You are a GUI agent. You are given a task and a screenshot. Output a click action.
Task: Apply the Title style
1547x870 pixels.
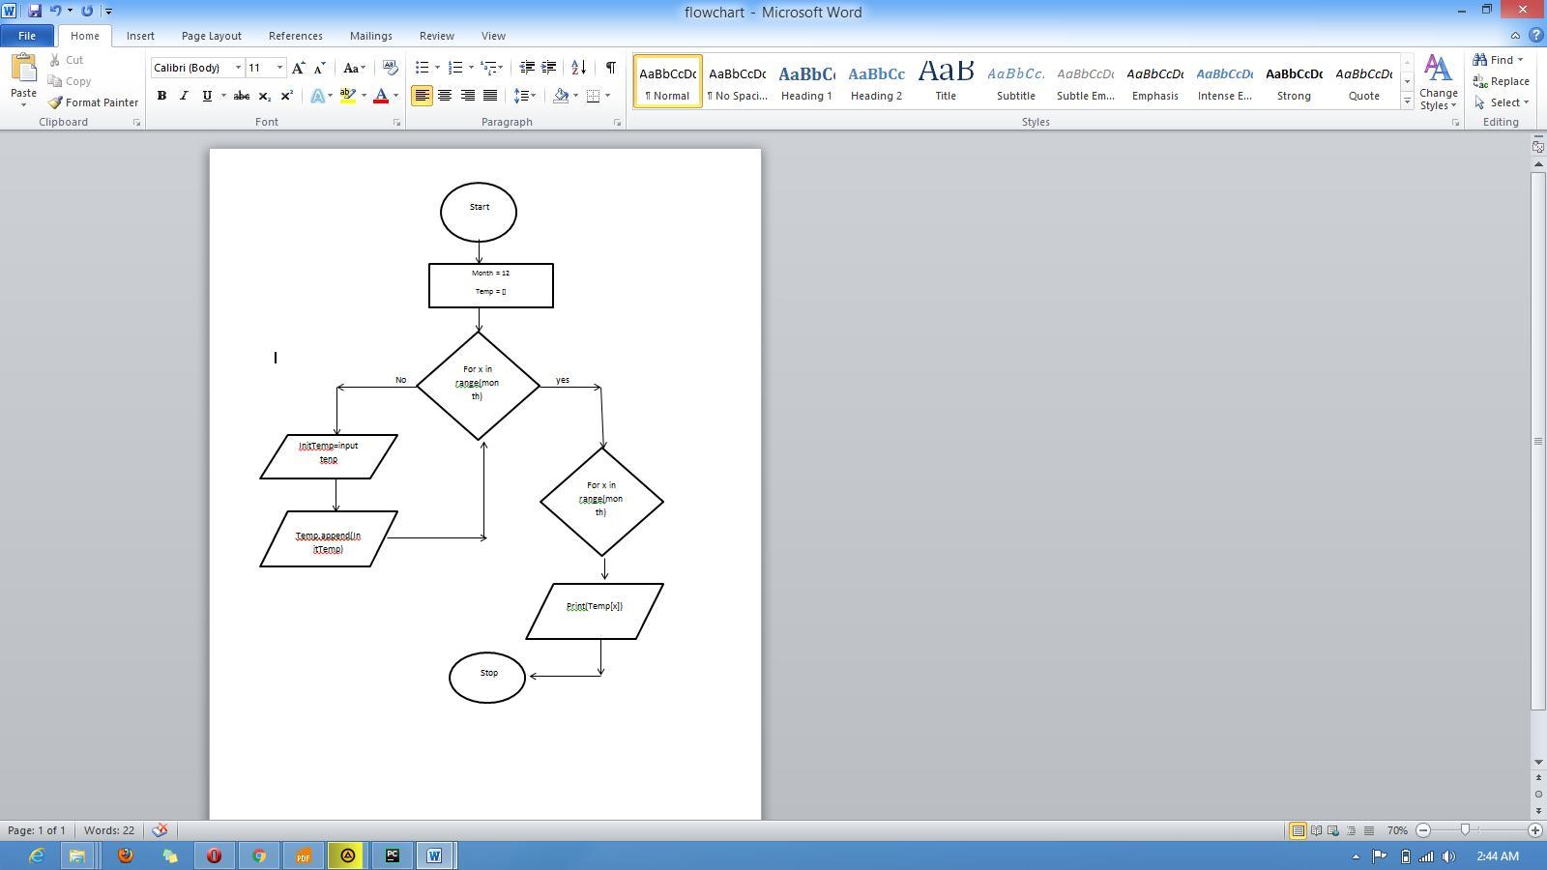click(946, 81)
